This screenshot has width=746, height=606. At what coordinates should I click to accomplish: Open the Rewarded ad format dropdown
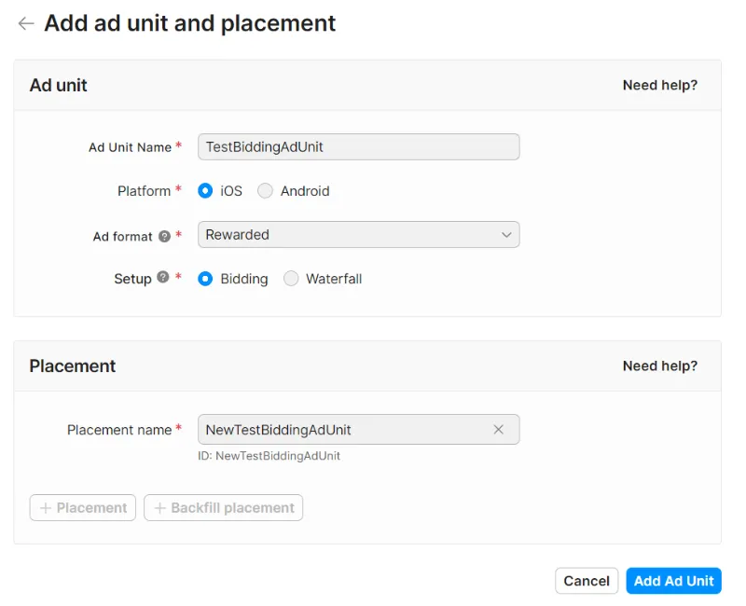(x=358, y=235)
